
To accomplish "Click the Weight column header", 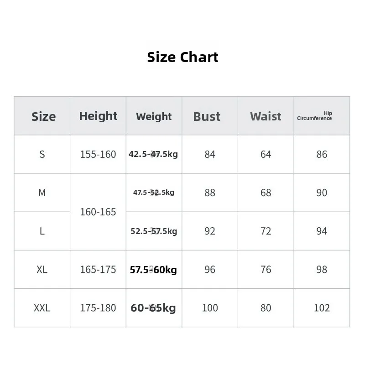I will pos(154,116).
